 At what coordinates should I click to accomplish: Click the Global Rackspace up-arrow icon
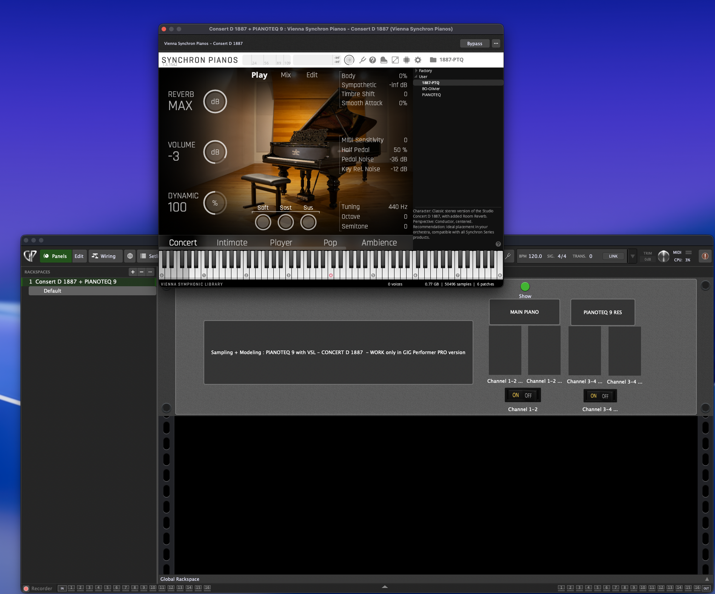pos(707,579)
